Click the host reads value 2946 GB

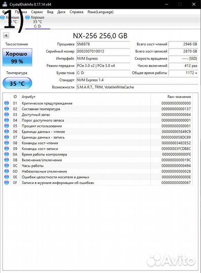183,44
